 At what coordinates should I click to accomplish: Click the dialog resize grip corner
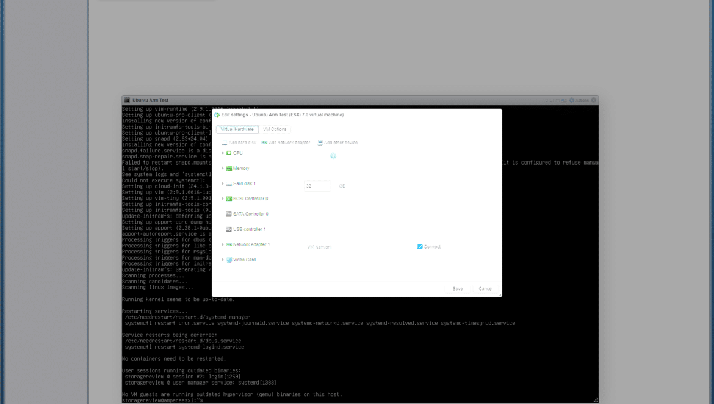pos(500,295)
